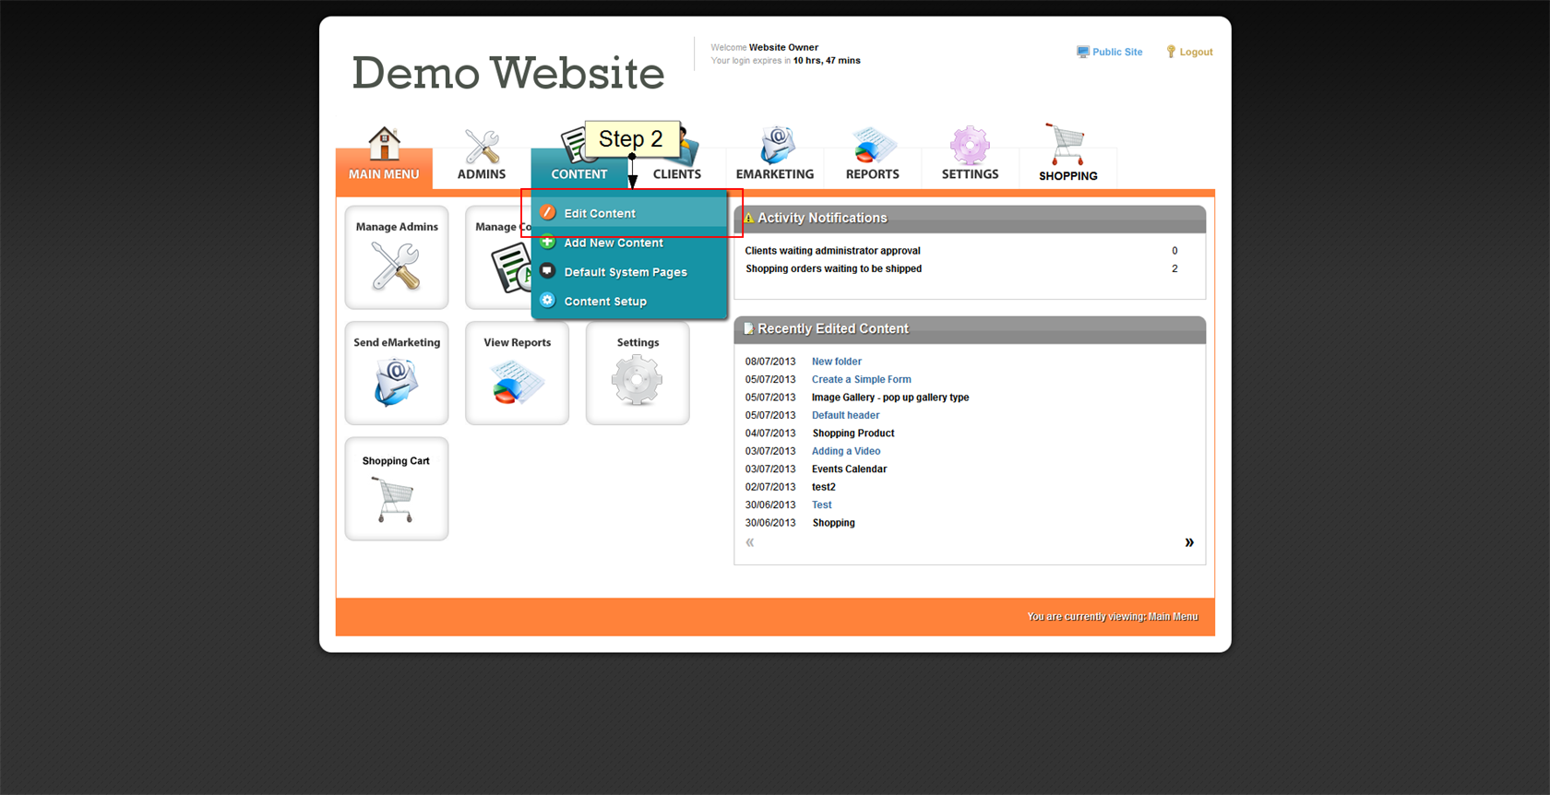Open Default System Pages menu item
This screenshot has width=1550, height=795.
[x=626, y=272]
